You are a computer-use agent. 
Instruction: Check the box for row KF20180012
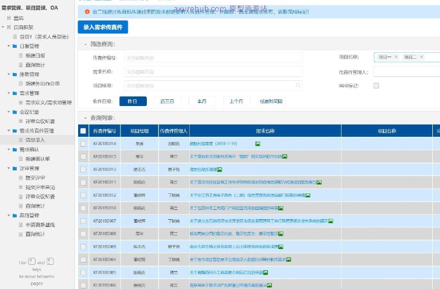click(x=83, y=195)
